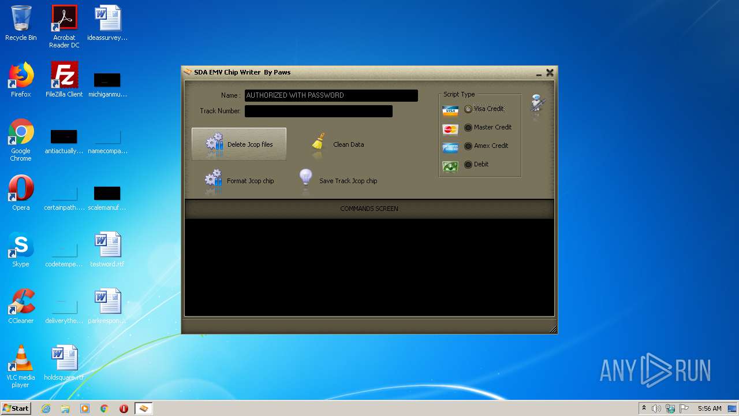Select the certainpath desktop file
Viewport: 739px width, 416px height.
(x=64, y=198)
